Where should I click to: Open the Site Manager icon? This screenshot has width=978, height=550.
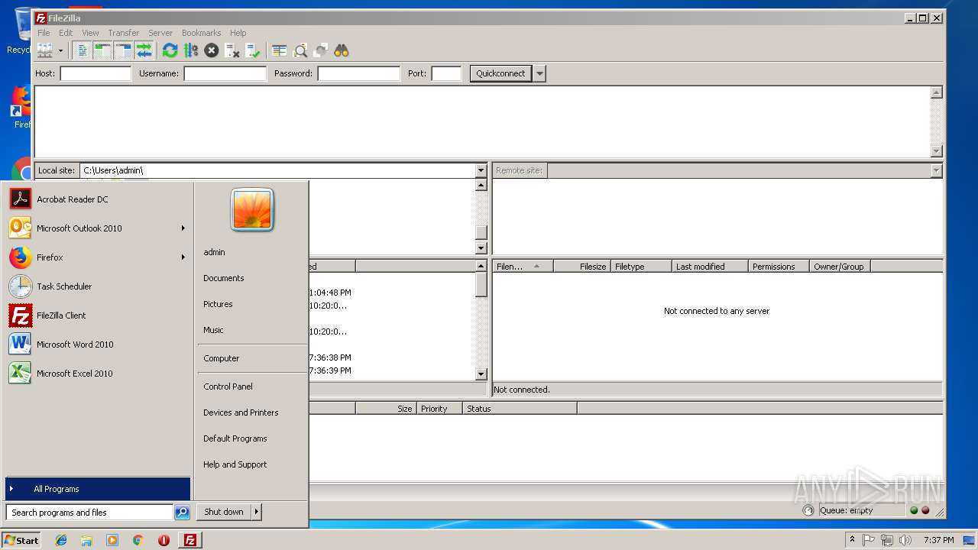tap(45, 50)
